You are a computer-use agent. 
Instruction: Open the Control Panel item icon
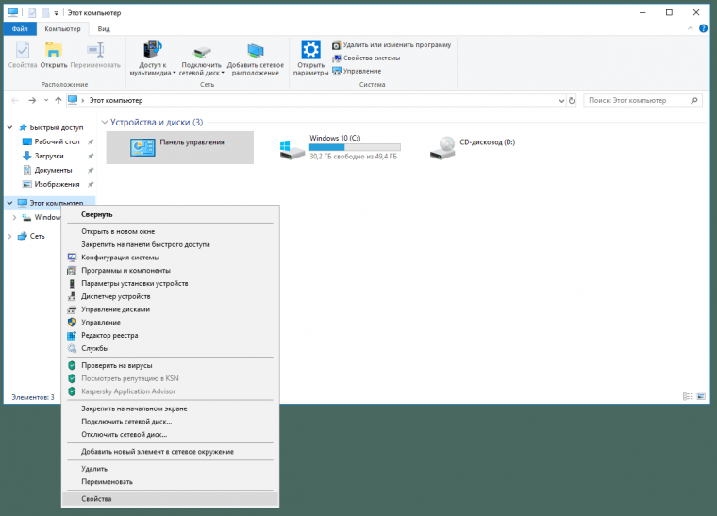[143, 146]
